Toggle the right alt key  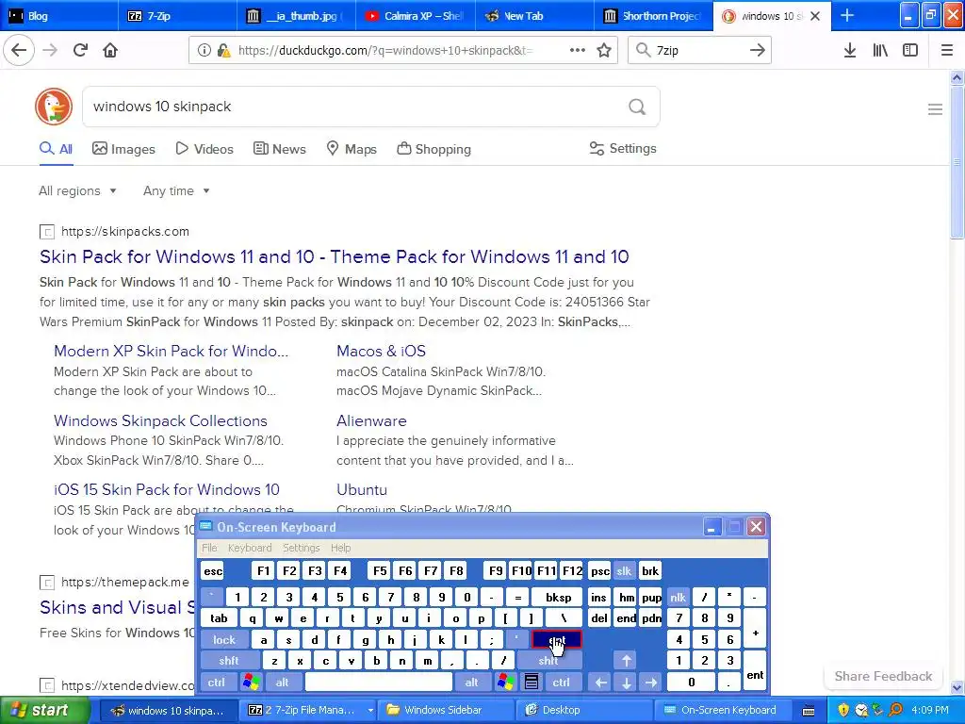[471, 683]
